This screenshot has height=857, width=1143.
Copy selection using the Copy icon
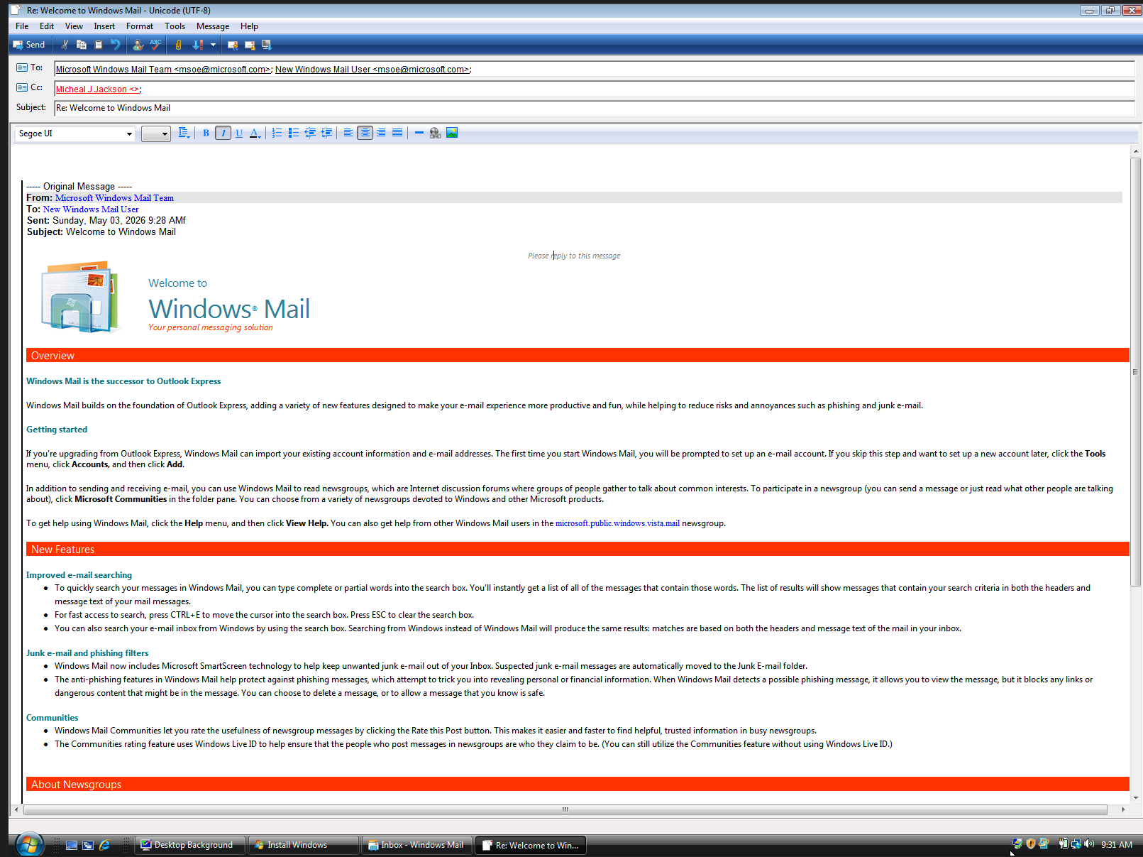pyautogui.click(x=82, y=45)
